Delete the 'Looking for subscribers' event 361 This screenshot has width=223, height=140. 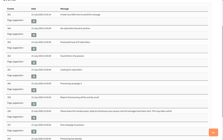[x=34, y=77]
